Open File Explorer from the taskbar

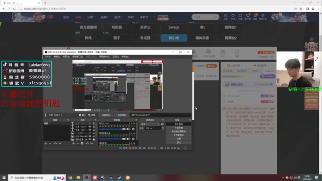point(78,177)
